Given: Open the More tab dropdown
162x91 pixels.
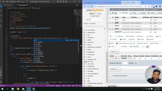Looking at the screenshot, I should [x=159, y=13].
